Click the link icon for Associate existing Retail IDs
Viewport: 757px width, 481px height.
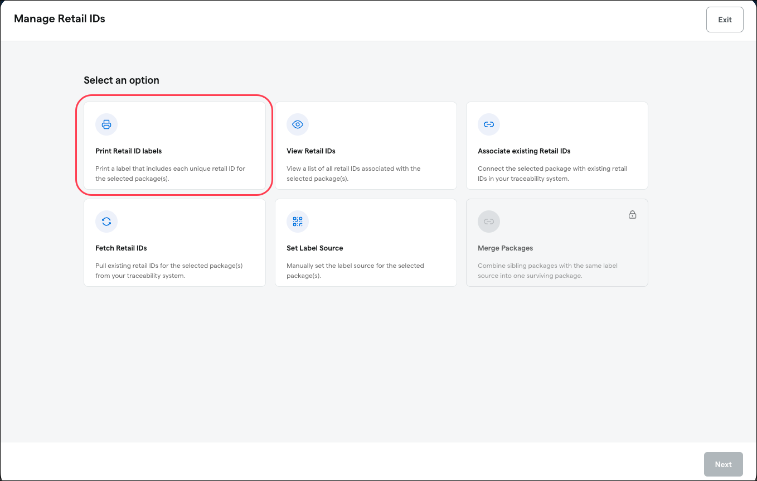(x=489, y=124)
